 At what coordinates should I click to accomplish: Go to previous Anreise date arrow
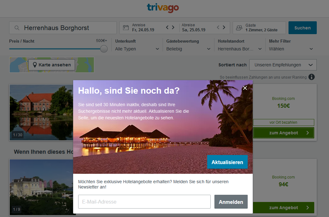tap(167, 27)
